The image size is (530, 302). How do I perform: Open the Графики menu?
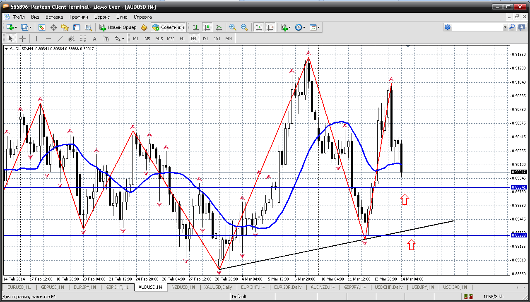pyautogui.click(x=79, y=17)
